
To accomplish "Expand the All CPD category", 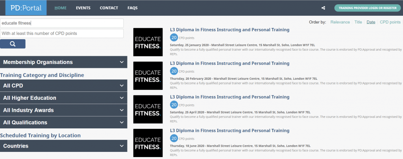I will pyautogui.click(x=63, y=86).
